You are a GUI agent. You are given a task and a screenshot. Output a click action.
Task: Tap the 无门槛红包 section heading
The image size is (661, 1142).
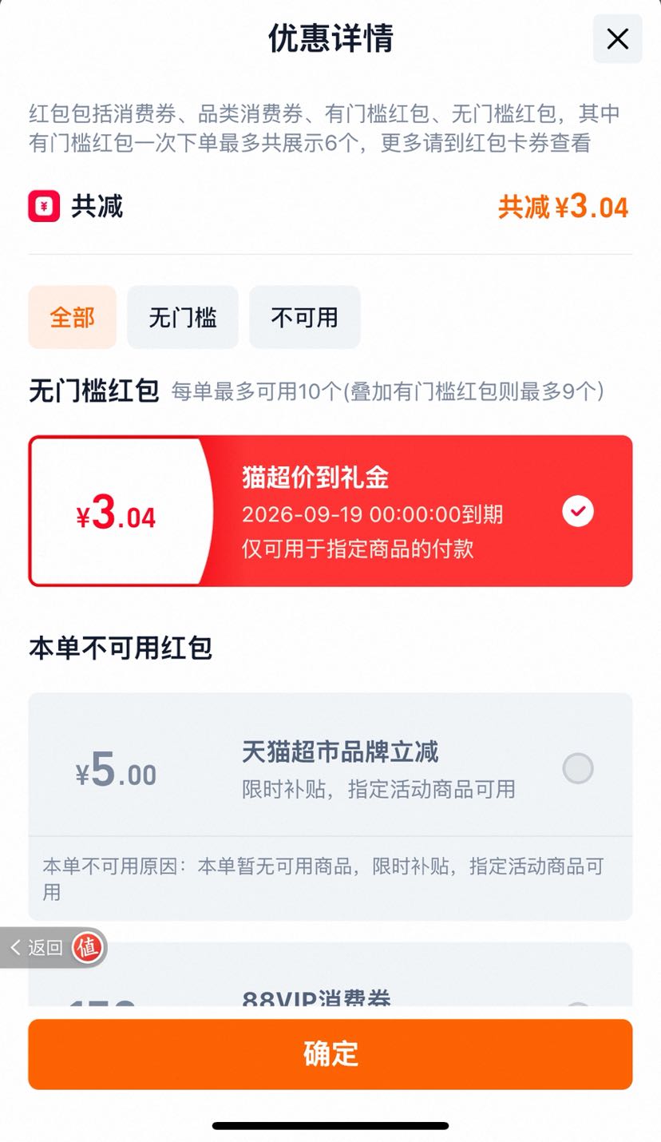pos(94,391)
